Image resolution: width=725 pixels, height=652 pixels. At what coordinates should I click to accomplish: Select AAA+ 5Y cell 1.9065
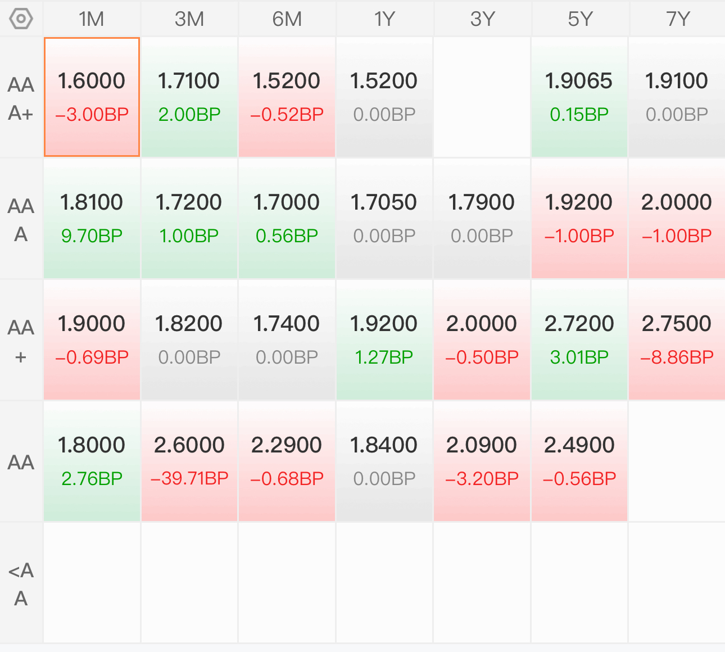coord(579,97)
